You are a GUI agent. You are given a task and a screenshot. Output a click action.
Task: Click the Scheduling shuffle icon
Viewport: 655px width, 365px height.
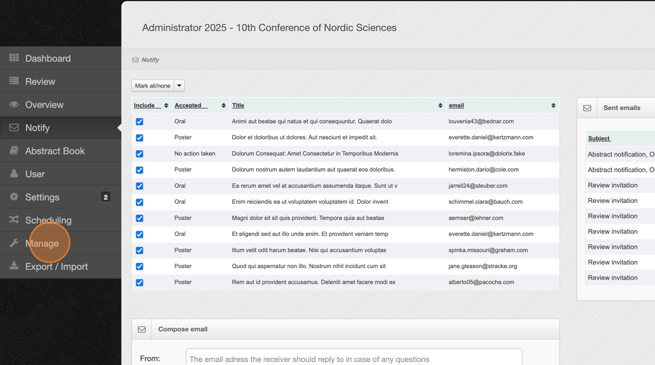click(14, 220)
